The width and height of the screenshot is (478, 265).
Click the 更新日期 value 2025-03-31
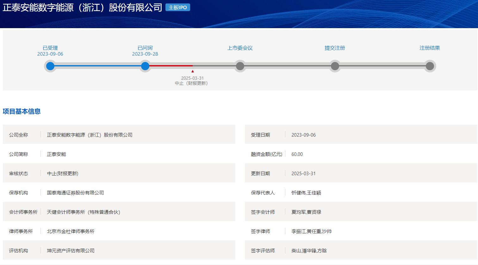point(304,174)
